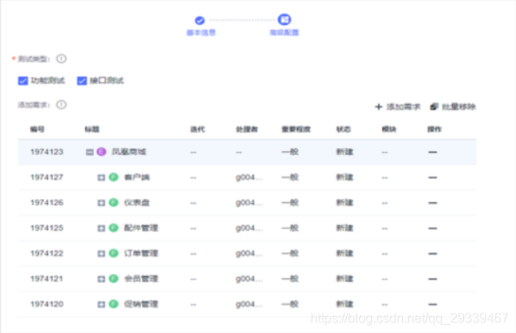
Task: Click the ID cell 1974125
Action: point(47,227)
